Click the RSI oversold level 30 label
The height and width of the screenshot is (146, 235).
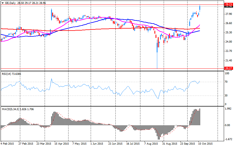point(226,96)
